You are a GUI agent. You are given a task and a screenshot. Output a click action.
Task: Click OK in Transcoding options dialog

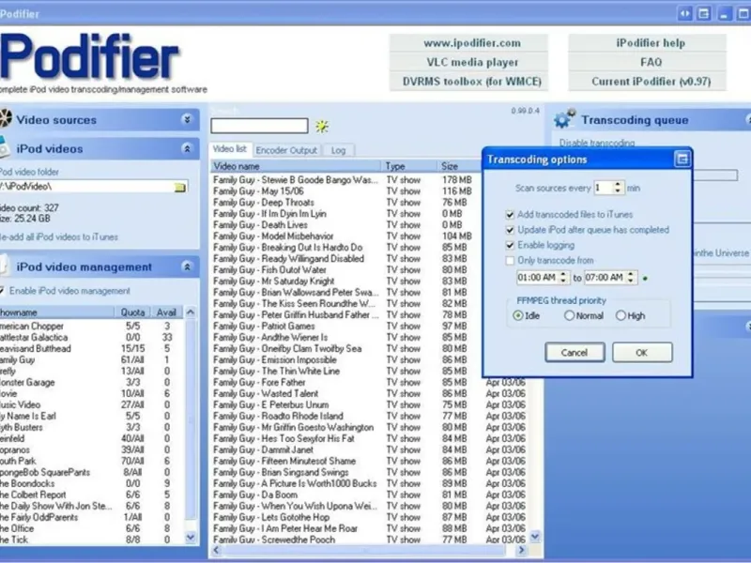pos(642,353)
